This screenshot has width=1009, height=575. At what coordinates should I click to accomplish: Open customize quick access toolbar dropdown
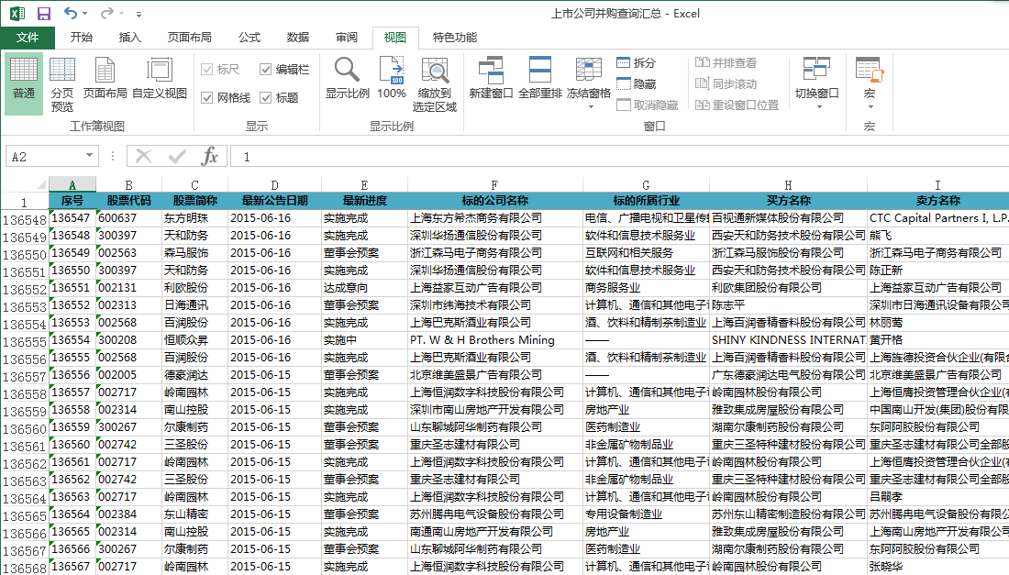pos(139,14)
